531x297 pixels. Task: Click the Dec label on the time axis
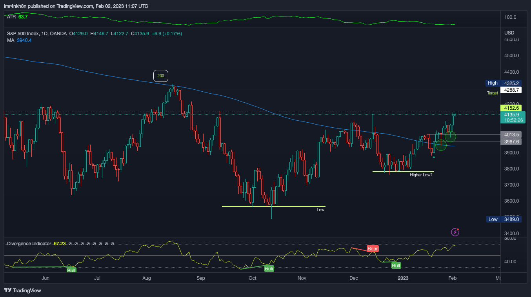(x=354, y=278)
